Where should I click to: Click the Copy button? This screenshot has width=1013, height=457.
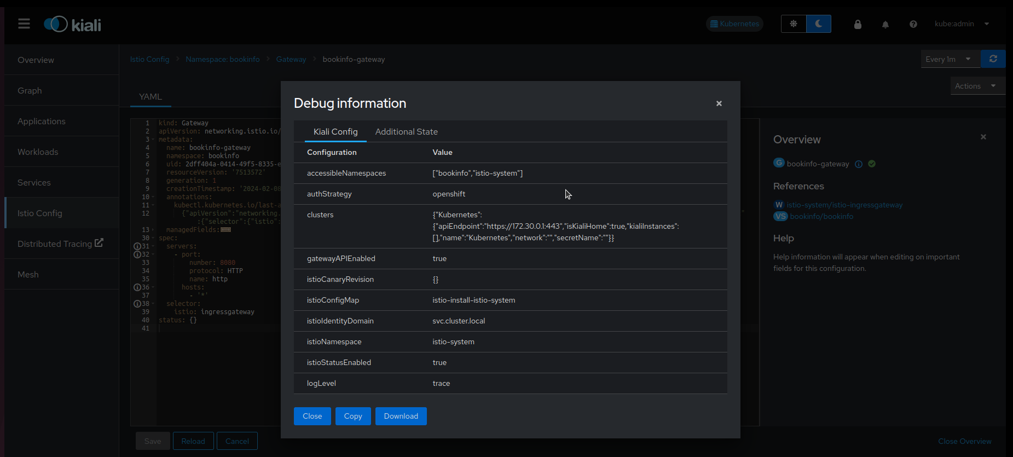(x=353, y=416)
